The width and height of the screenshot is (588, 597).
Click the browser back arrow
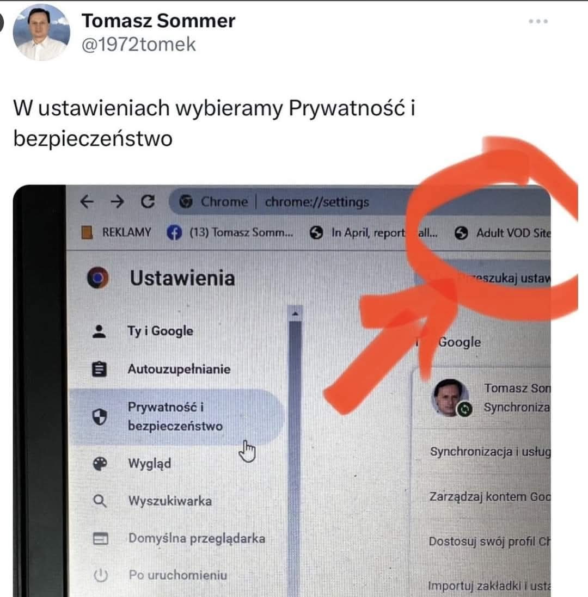pos(87,201)
